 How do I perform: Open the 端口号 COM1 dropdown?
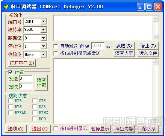[x=44, y=21]
